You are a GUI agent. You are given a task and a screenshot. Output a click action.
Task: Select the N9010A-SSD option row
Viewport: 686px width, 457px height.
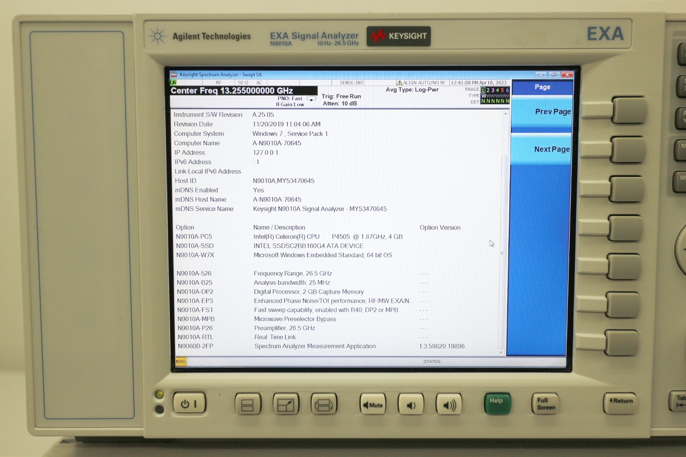270,246
